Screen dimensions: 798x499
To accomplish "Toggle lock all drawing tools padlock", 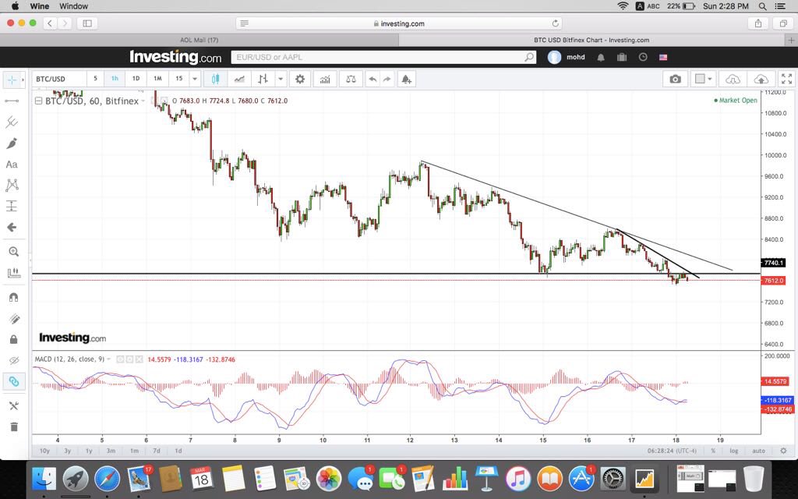I will (14, 339).
